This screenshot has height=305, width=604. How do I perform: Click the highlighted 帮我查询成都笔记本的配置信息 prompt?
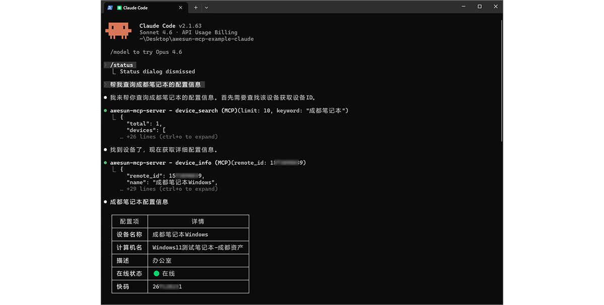[156, 84]
